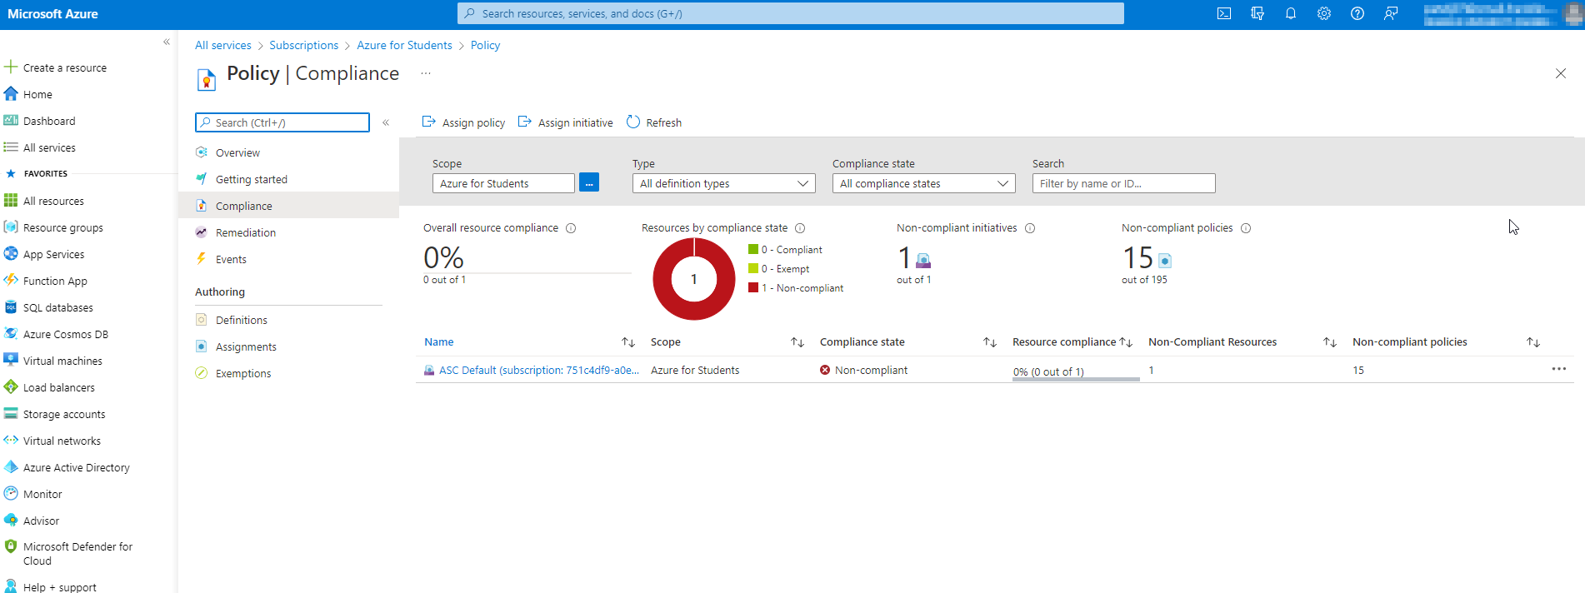
Task: Open notifications bell
Action: coord(1291,13)
